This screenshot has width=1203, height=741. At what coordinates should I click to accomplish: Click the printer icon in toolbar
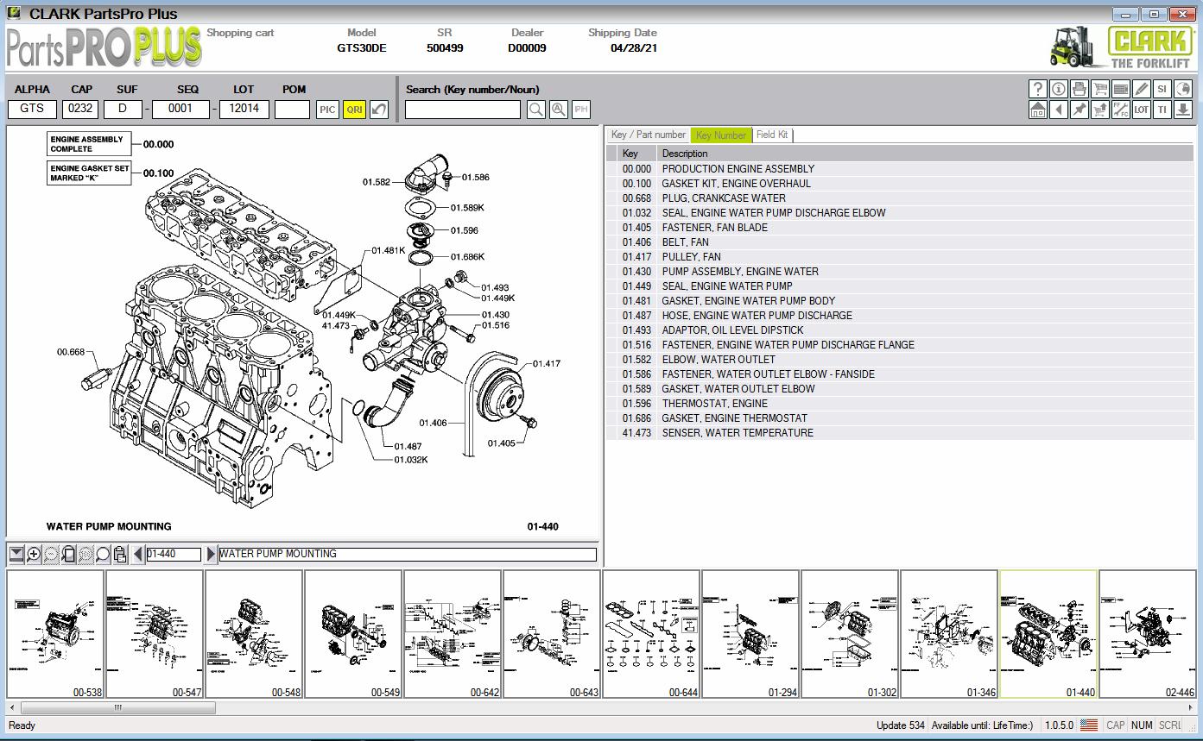[1080, 89]
